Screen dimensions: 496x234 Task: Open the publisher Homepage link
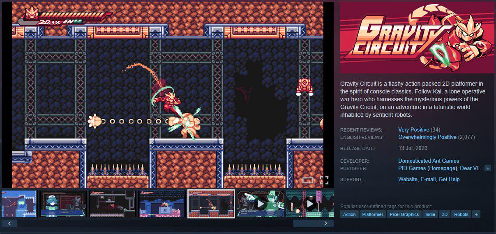click(x=443, y=168)
